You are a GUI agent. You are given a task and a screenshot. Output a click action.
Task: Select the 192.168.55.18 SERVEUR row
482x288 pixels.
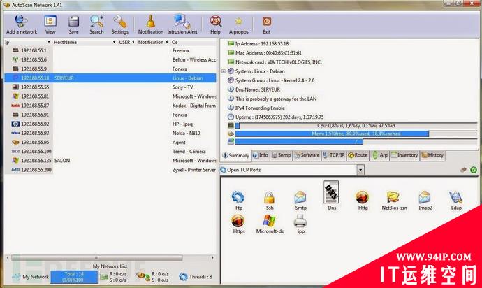[110, 78]
